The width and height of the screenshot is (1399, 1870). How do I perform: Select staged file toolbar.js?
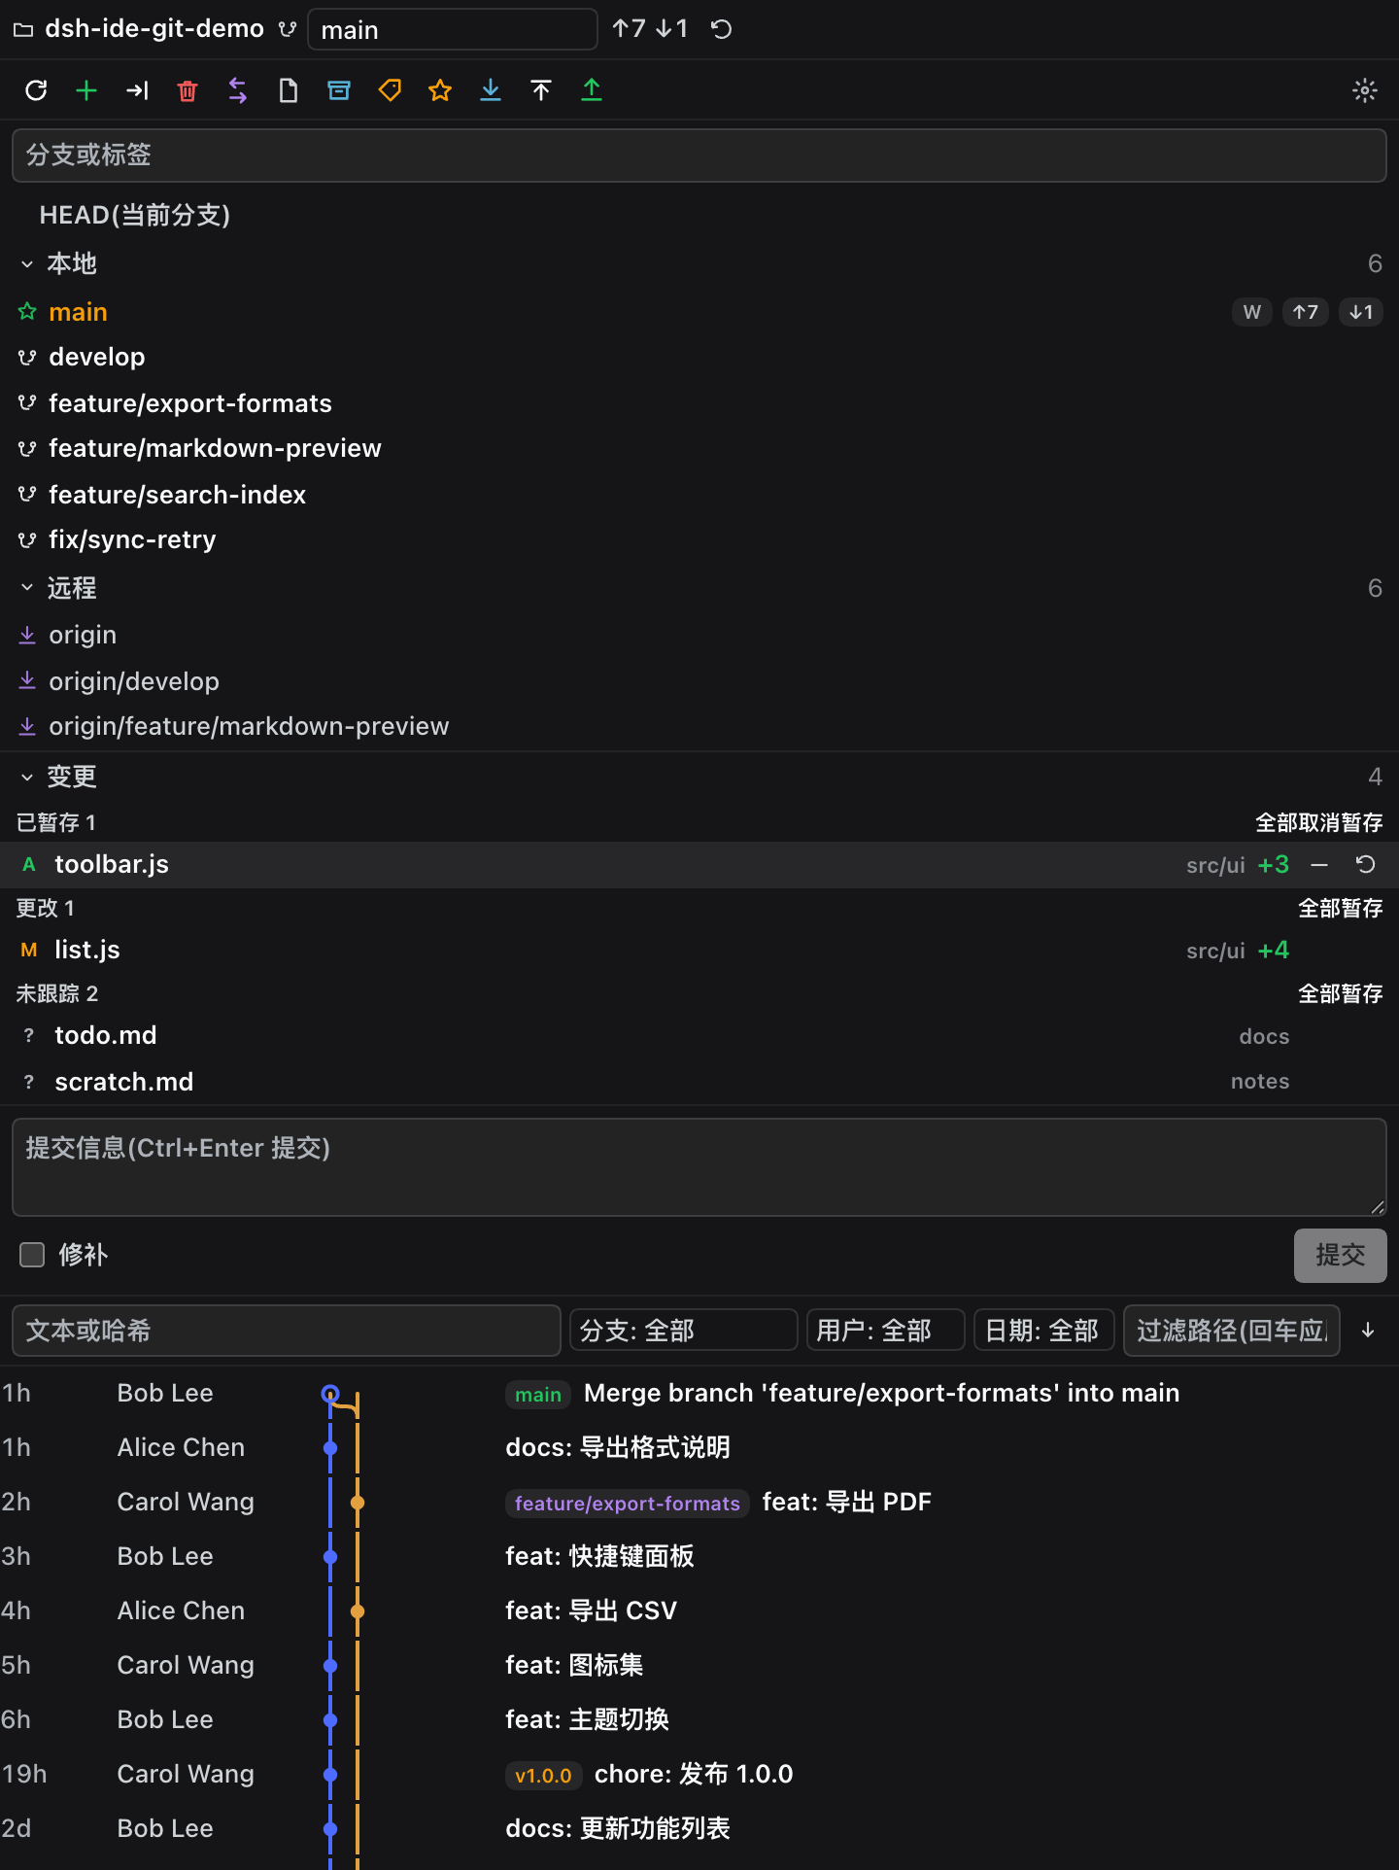[699, 865]
